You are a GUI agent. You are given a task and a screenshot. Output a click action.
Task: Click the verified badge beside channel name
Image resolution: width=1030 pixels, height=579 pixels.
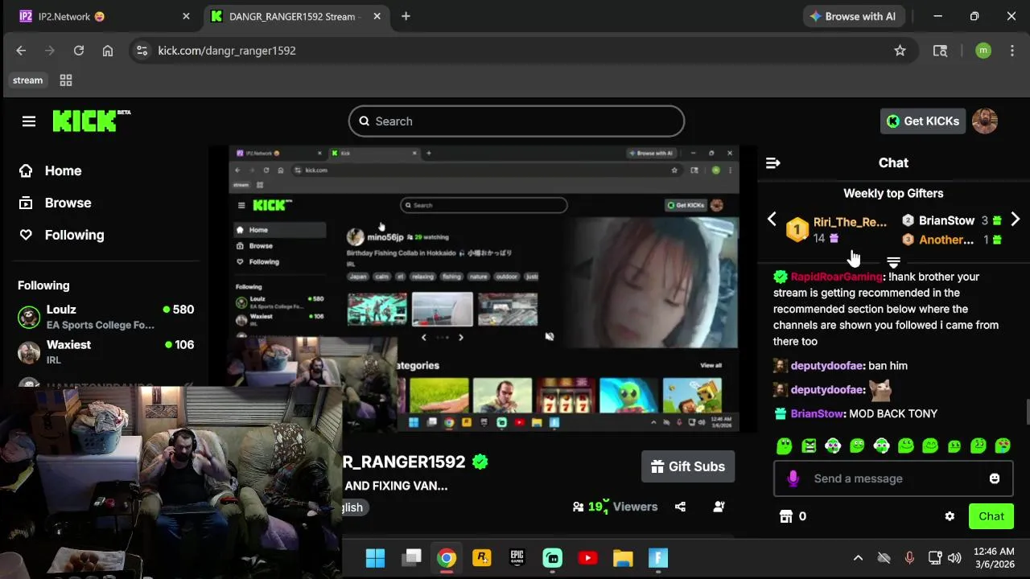click(480, 462)
